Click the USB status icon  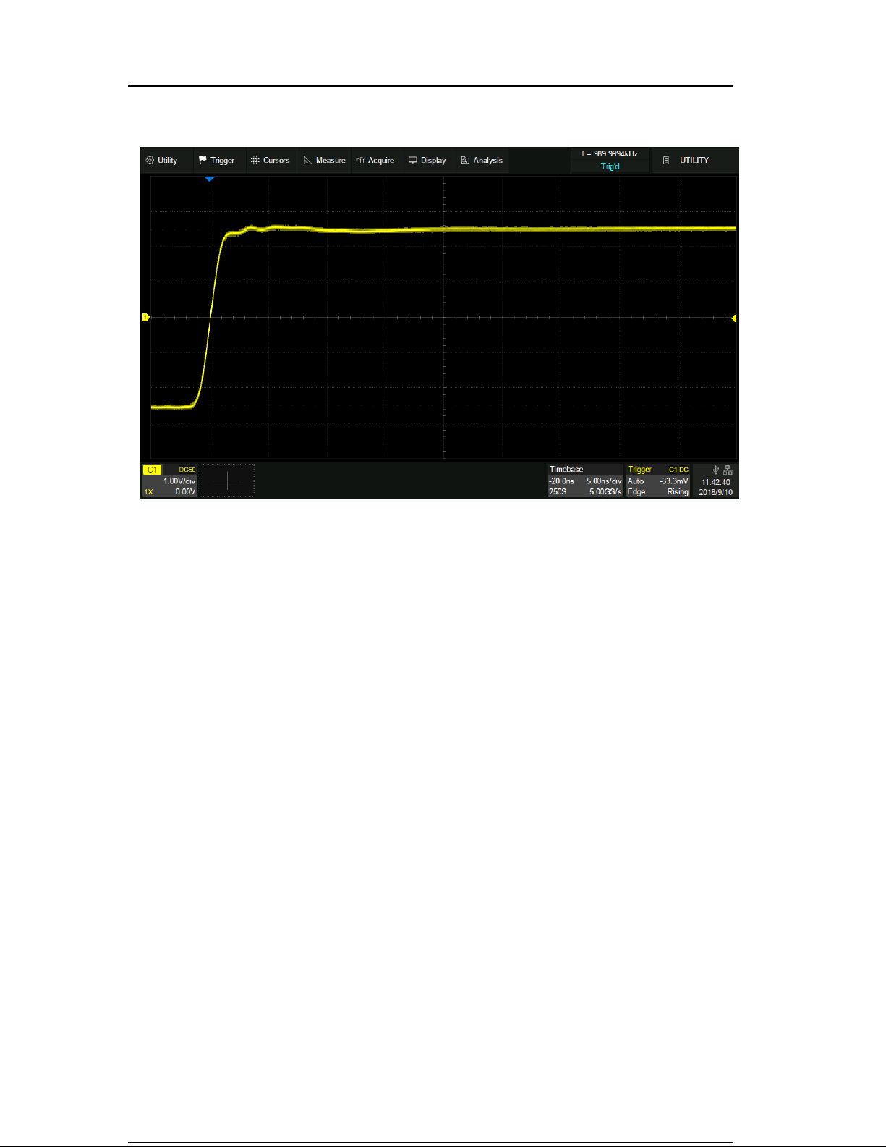click(x=716, y=470)
